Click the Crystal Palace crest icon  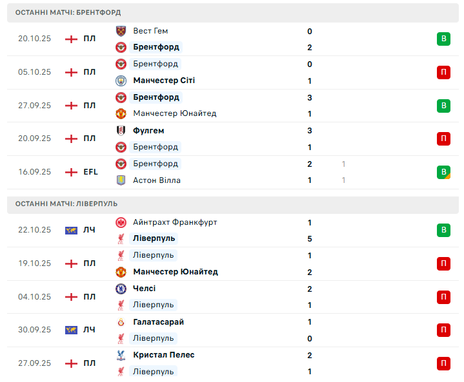tap(121, 355)
